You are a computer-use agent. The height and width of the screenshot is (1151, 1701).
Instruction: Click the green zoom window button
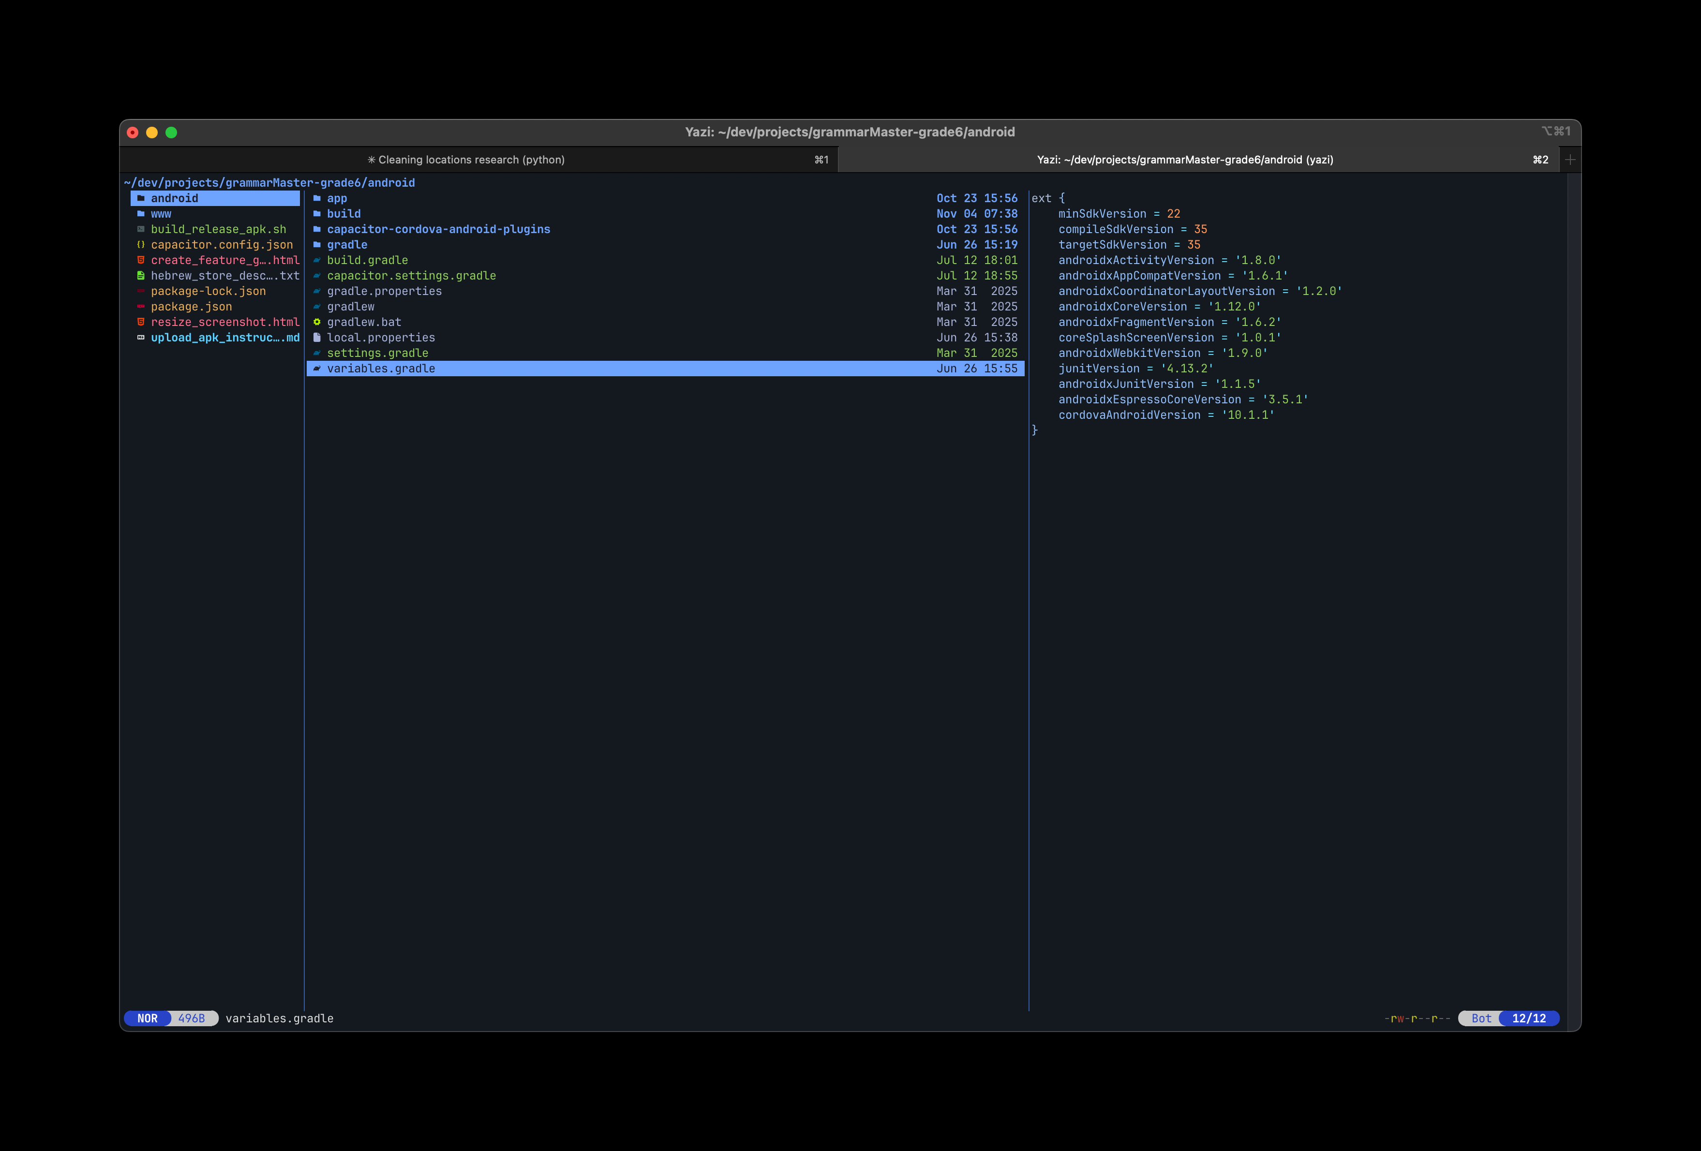click(x=171, y=133)
